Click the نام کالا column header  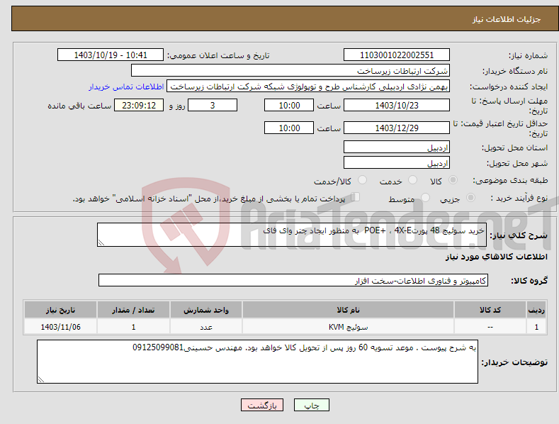[x=348, y=310]
